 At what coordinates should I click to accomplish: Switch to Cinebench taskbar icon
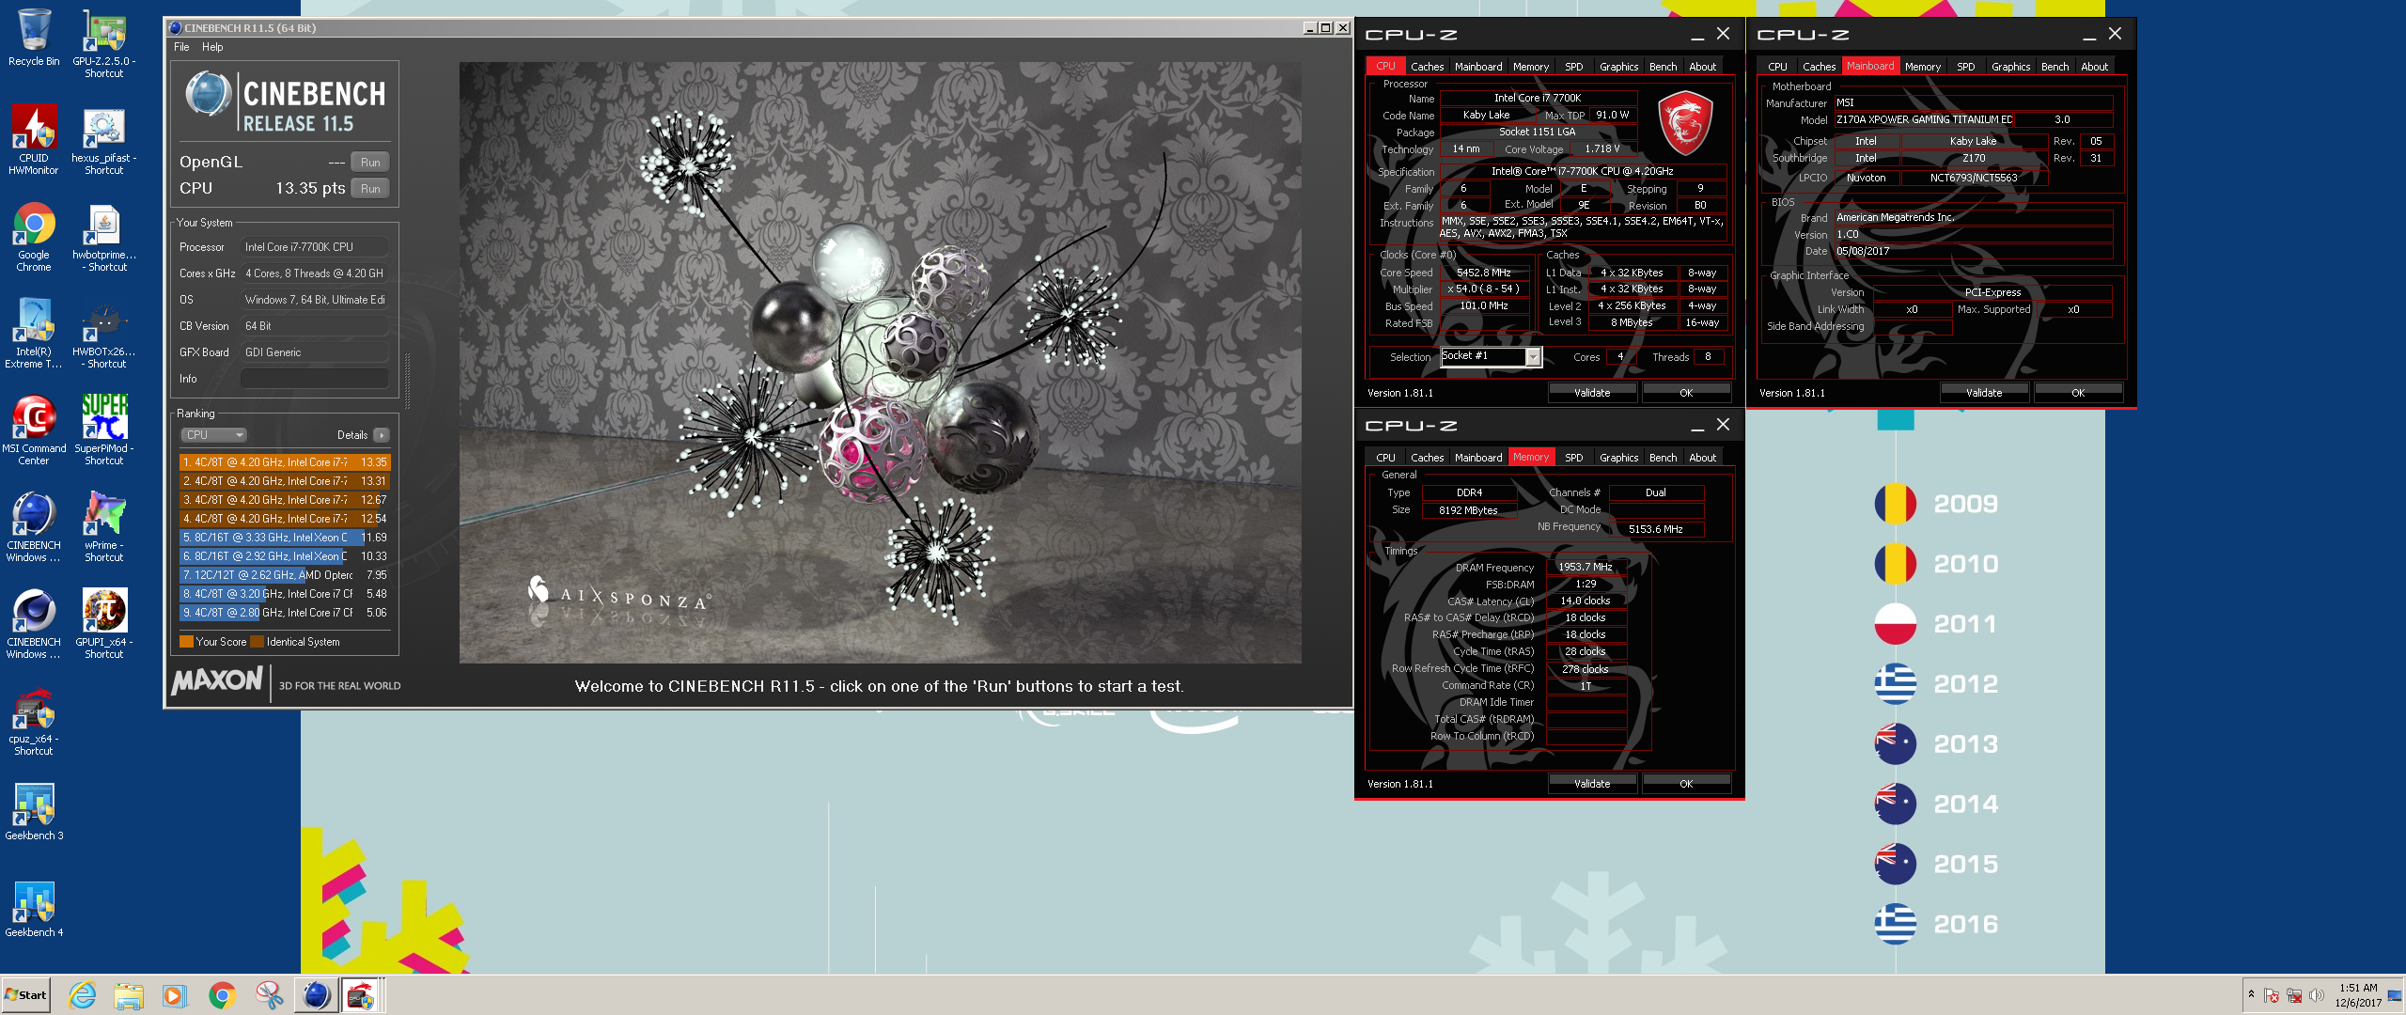point(317,995)
